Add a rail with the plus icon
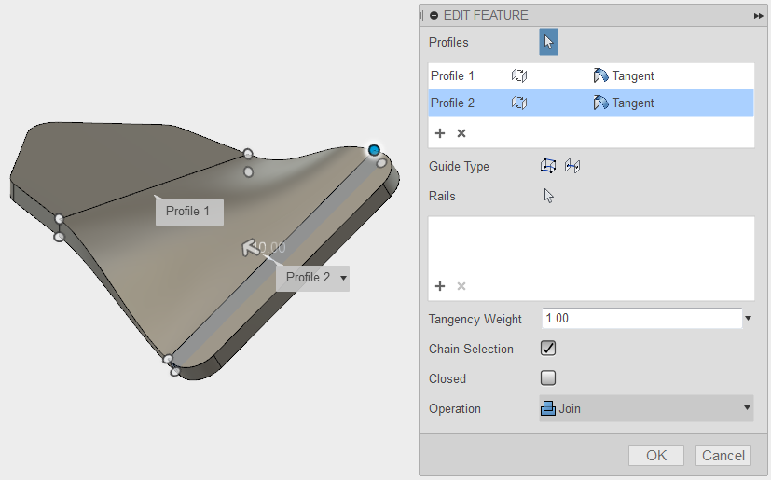 440,286
